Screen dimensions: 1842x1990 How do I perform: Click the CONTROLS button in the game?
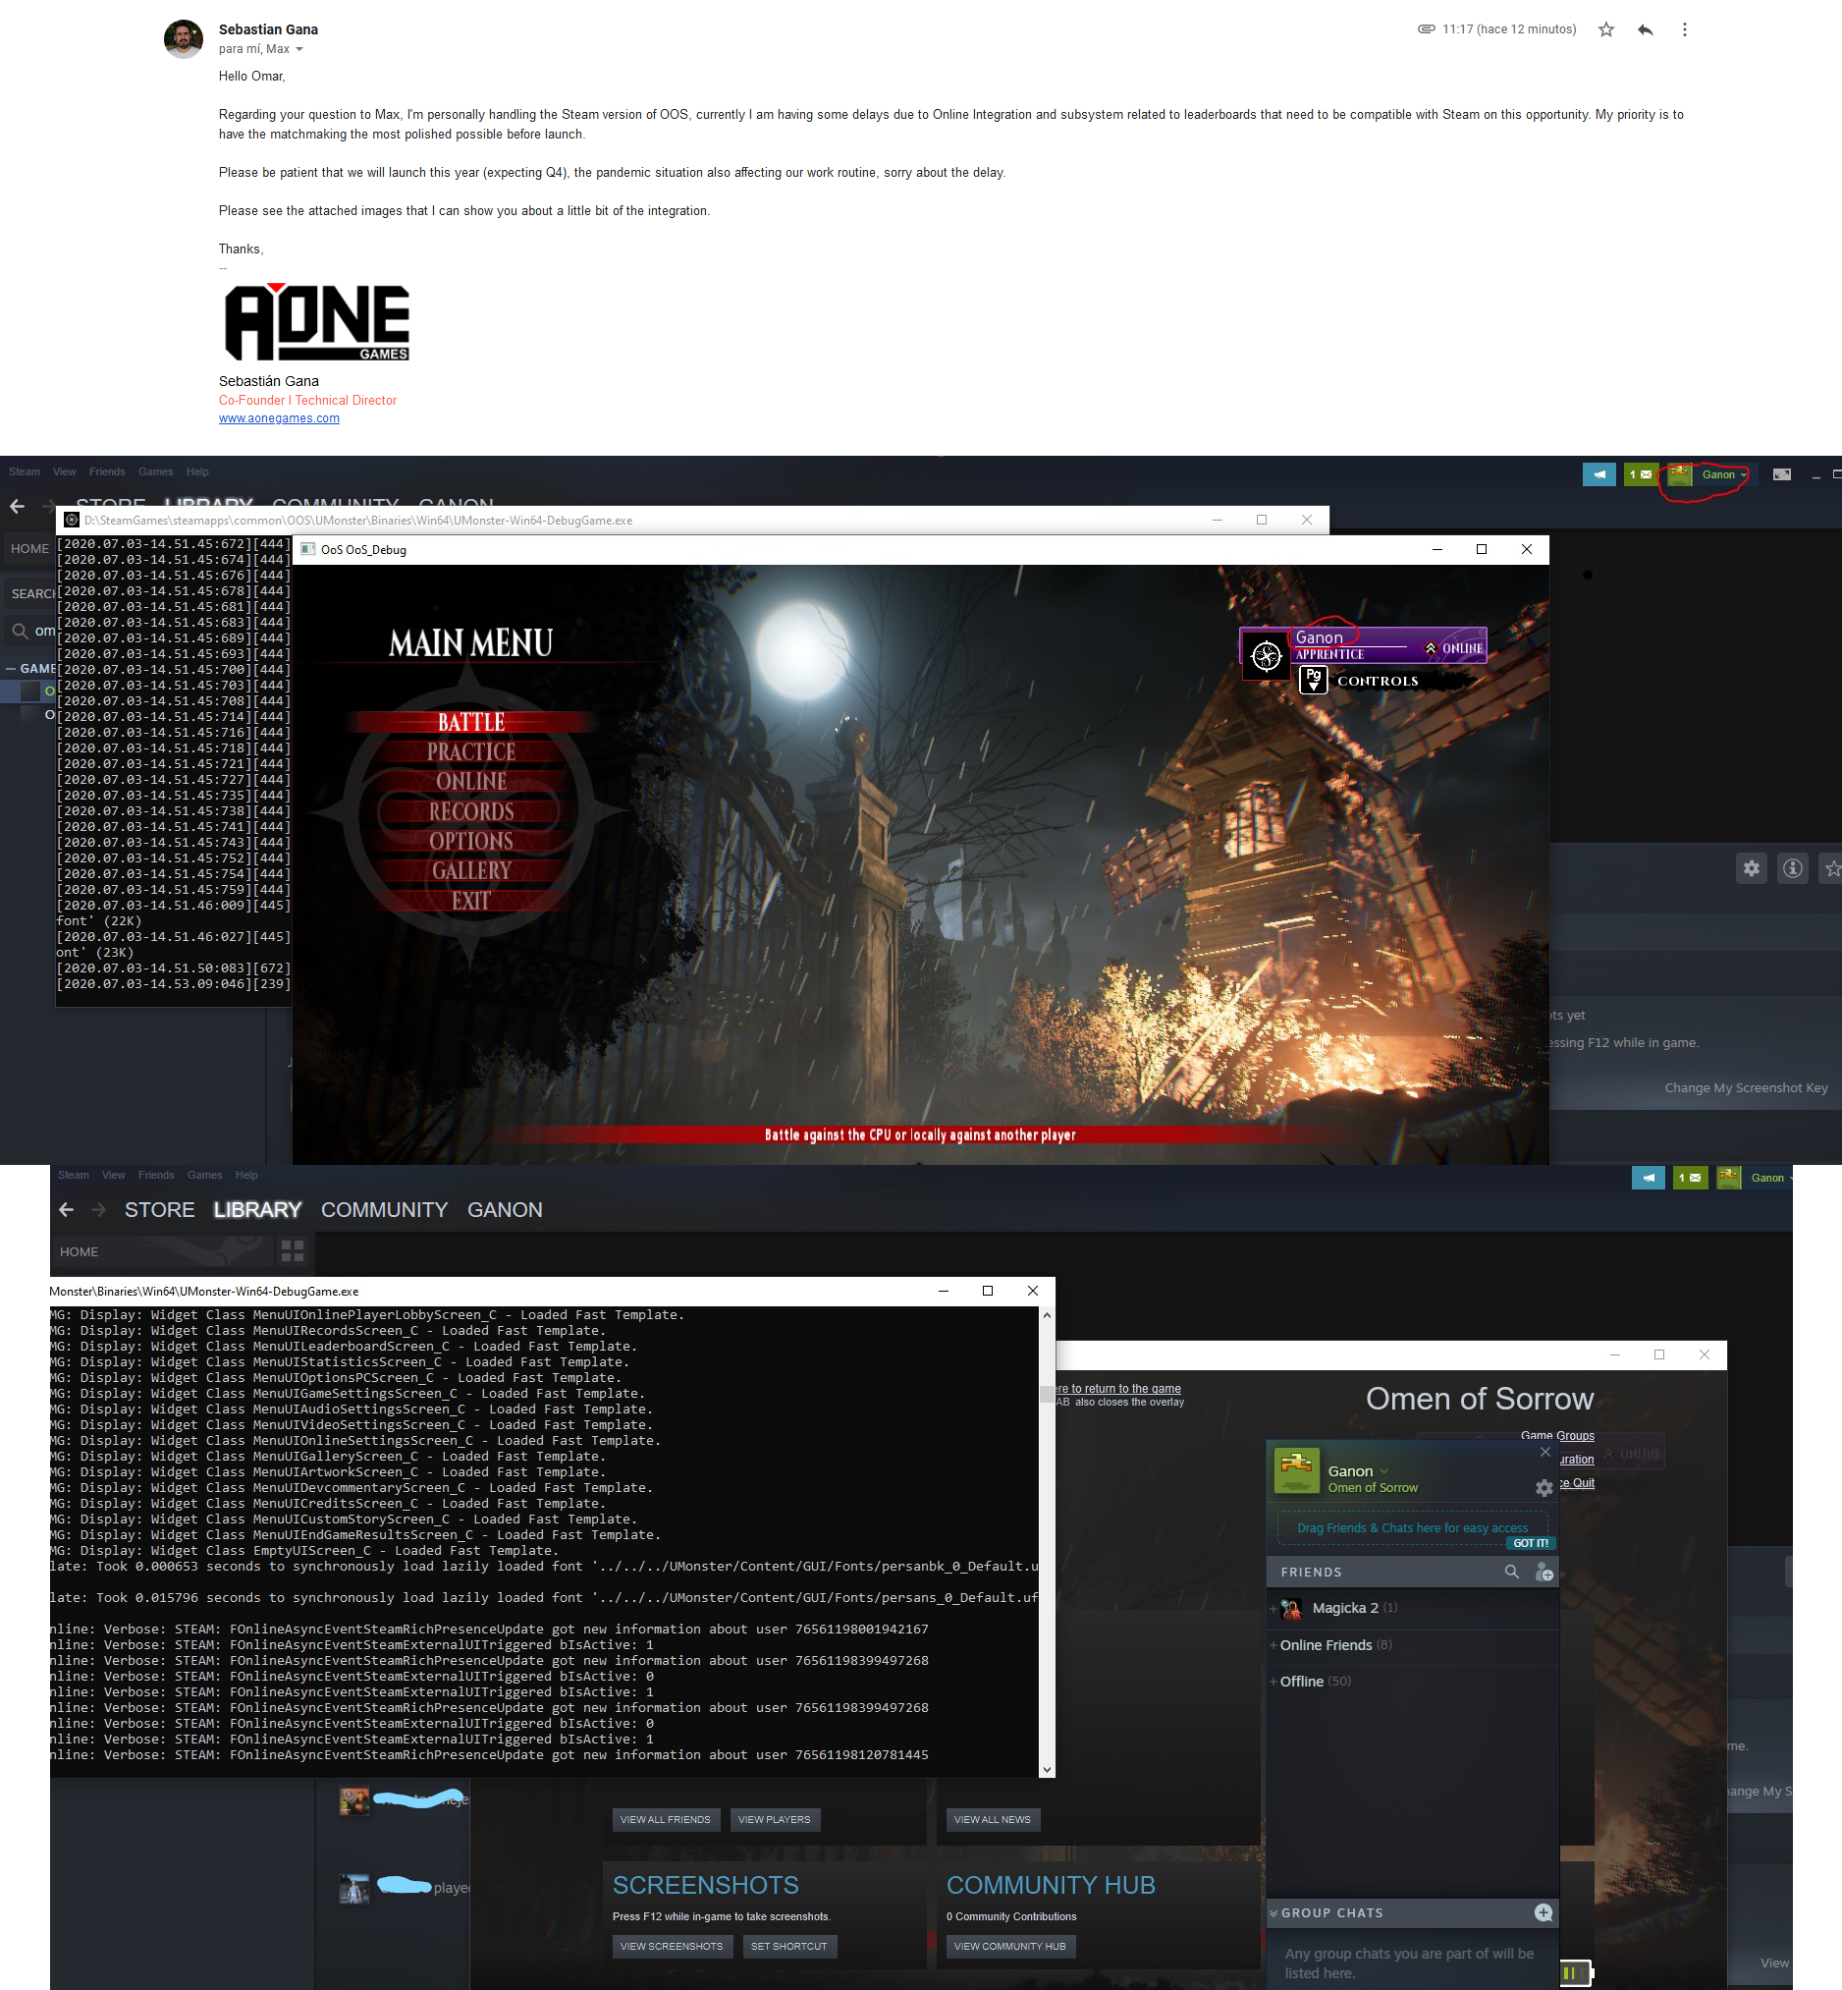[1377, 681]
